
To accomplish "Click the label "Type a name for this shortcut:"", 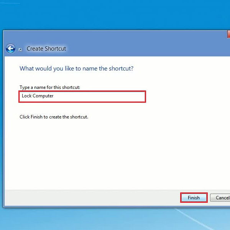I will 50,87.
